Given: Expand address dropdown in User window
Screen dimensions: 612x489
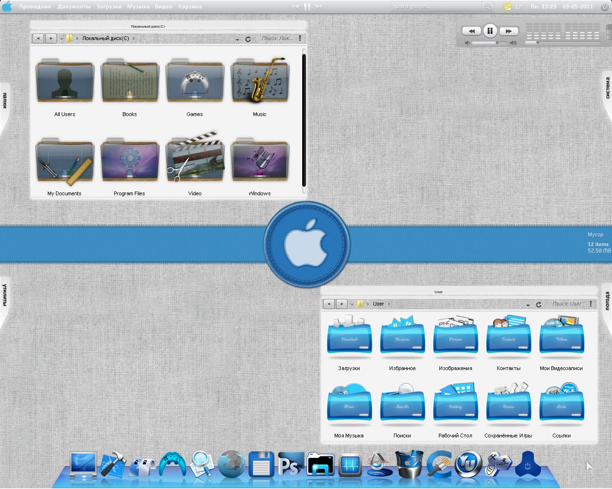Looking at the screenshot, I should (528, 305).
